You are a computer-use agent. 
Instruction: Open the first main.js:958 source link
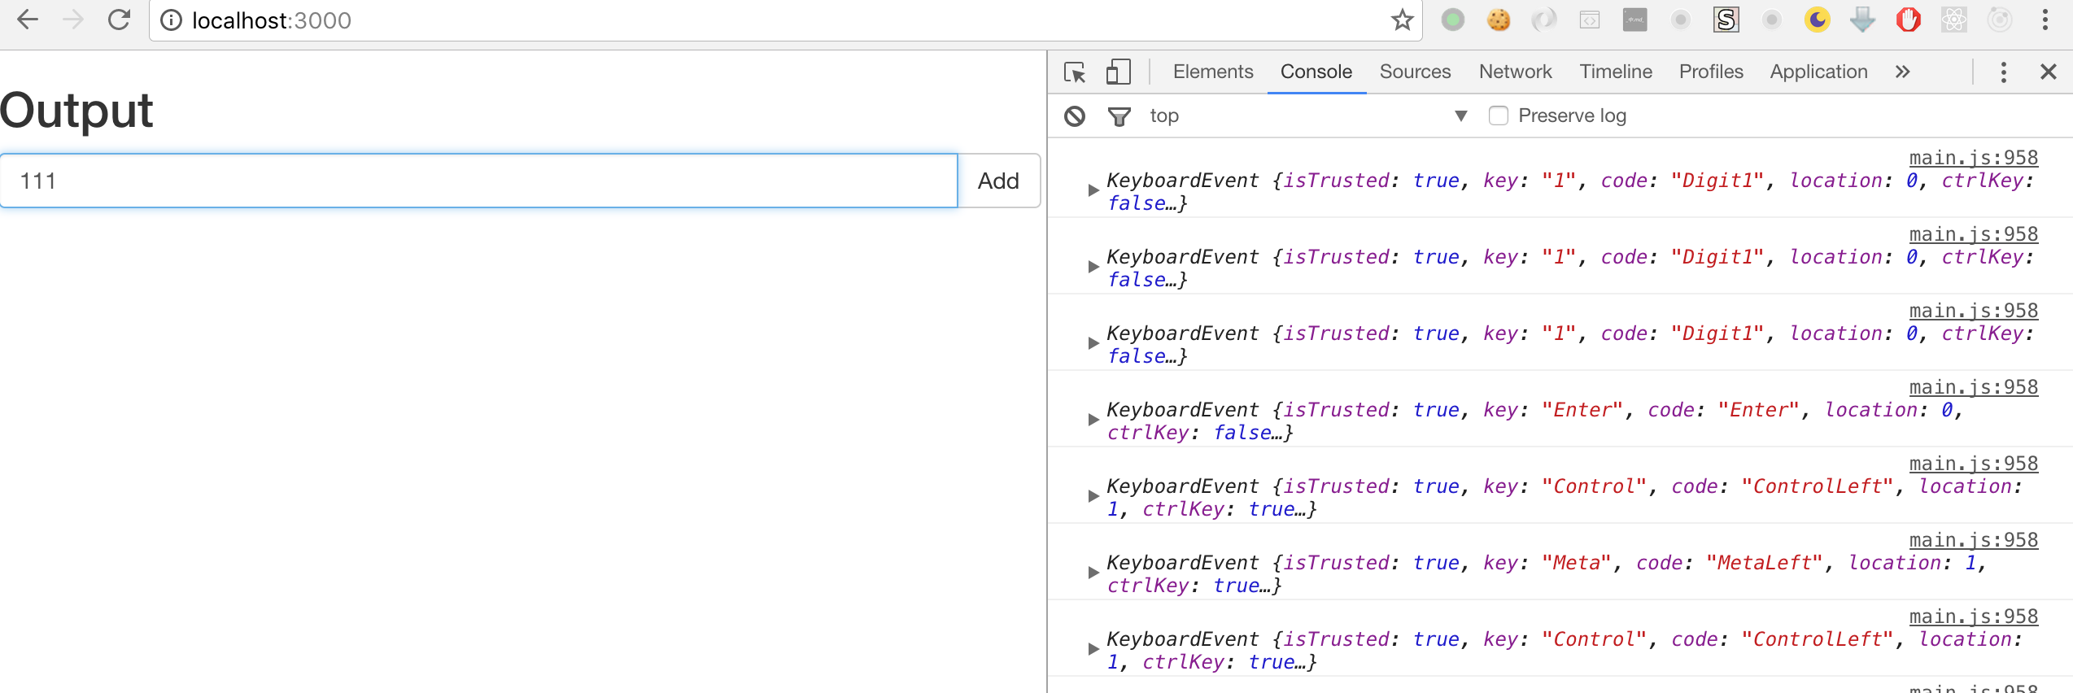pyautogui.click(x=1973, y=158)
